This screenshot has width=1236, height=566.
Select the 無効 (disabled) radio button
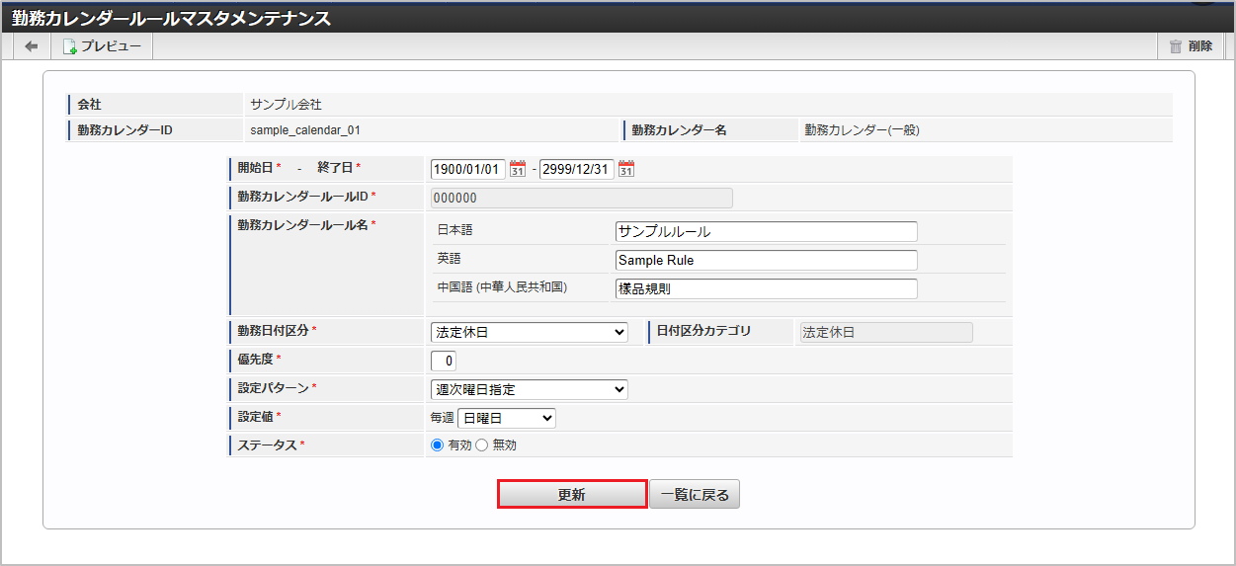(482, 445)
